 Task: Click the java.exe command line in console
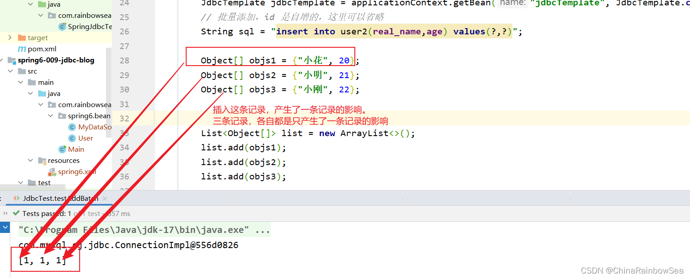(145, 230)
